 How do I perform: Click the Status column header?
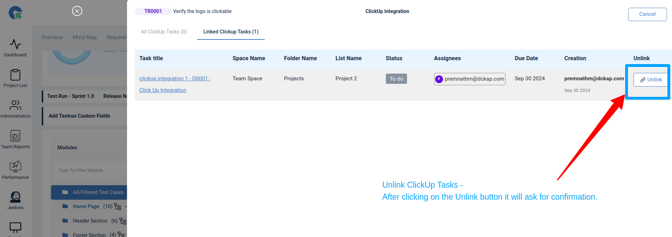[394, 58]
